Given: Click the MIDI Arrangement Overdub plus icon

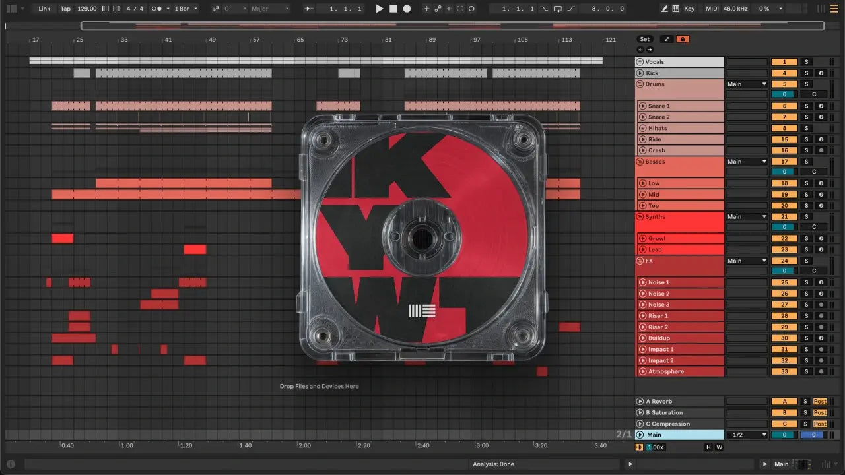Looking at the screenshot, I should tap(426, 9).
